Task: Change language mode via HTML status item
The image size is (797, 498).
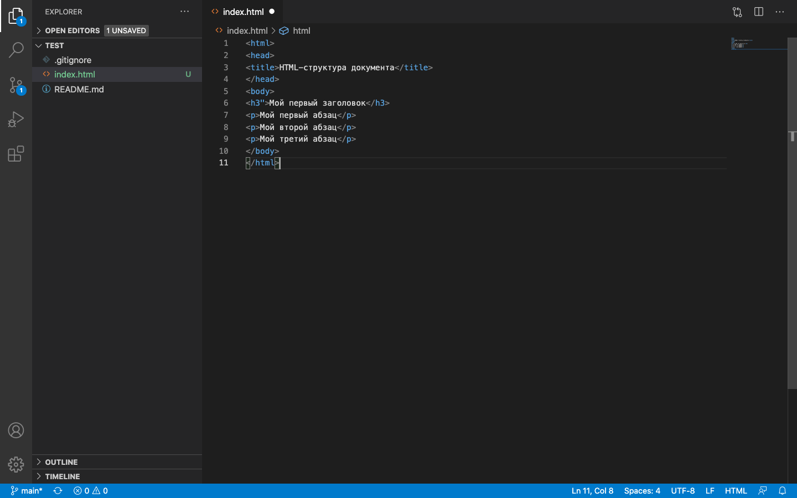Action: coord(736,491)
